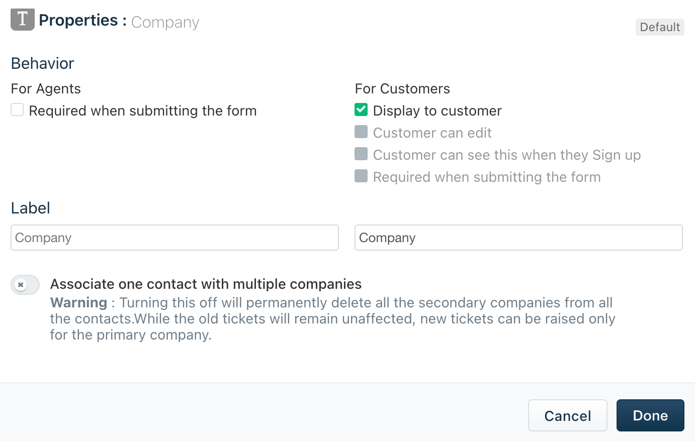Click the 'Associate one contact with multiple companies' text
The image size is (695, 441).
[206, 284]
